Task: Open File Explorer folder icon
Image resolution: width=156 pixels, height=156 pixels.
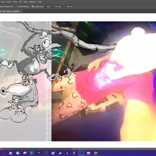Action: click(89, 153)
